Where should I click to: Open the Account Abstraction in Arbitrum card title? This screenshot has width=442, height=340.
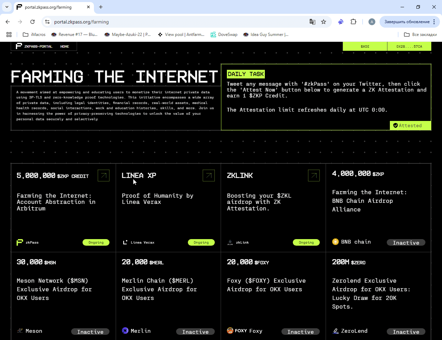click(56, 202)
